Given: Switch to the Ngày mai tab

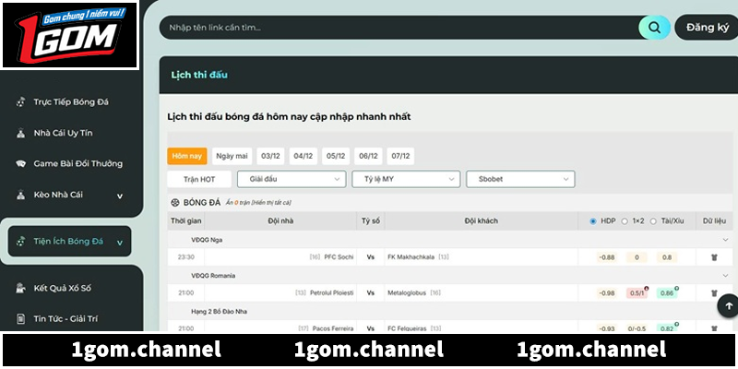Looking at the screenshot, I should (x=232, y=156).
